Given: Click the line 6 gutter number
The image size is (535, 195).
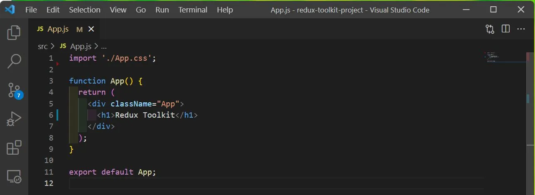Looking at the screenshot, I should click(x=51, y=115).
